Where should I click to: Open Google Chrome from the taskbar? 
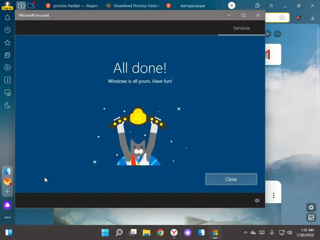(x=160, y=232)
